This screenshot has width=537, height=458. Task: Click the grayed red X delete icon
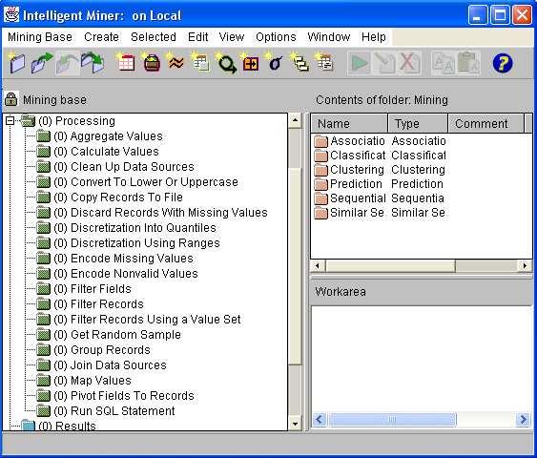[x=408, y=63]
